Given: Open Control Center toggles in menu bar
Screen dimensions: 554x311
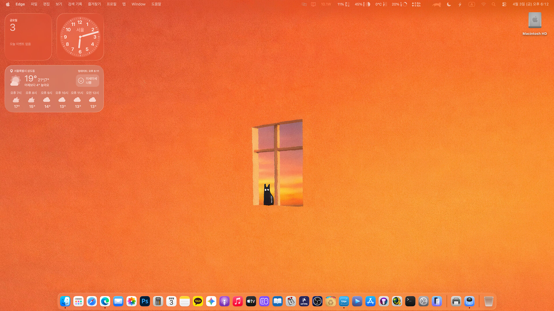Looking at the screenshot, I should click(x=504, y=4).
